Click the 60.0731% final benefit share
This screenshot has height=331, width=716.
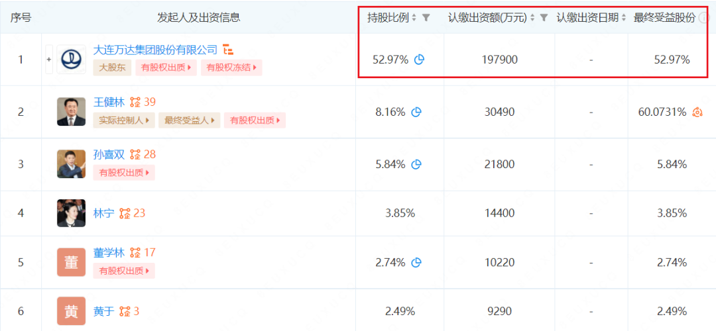point(662,112)
